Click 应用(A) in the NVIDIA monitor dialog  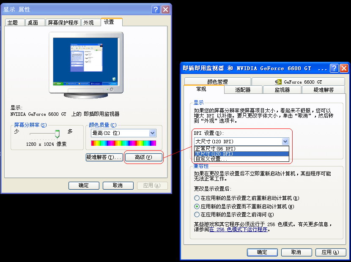(x=330, y=252)
